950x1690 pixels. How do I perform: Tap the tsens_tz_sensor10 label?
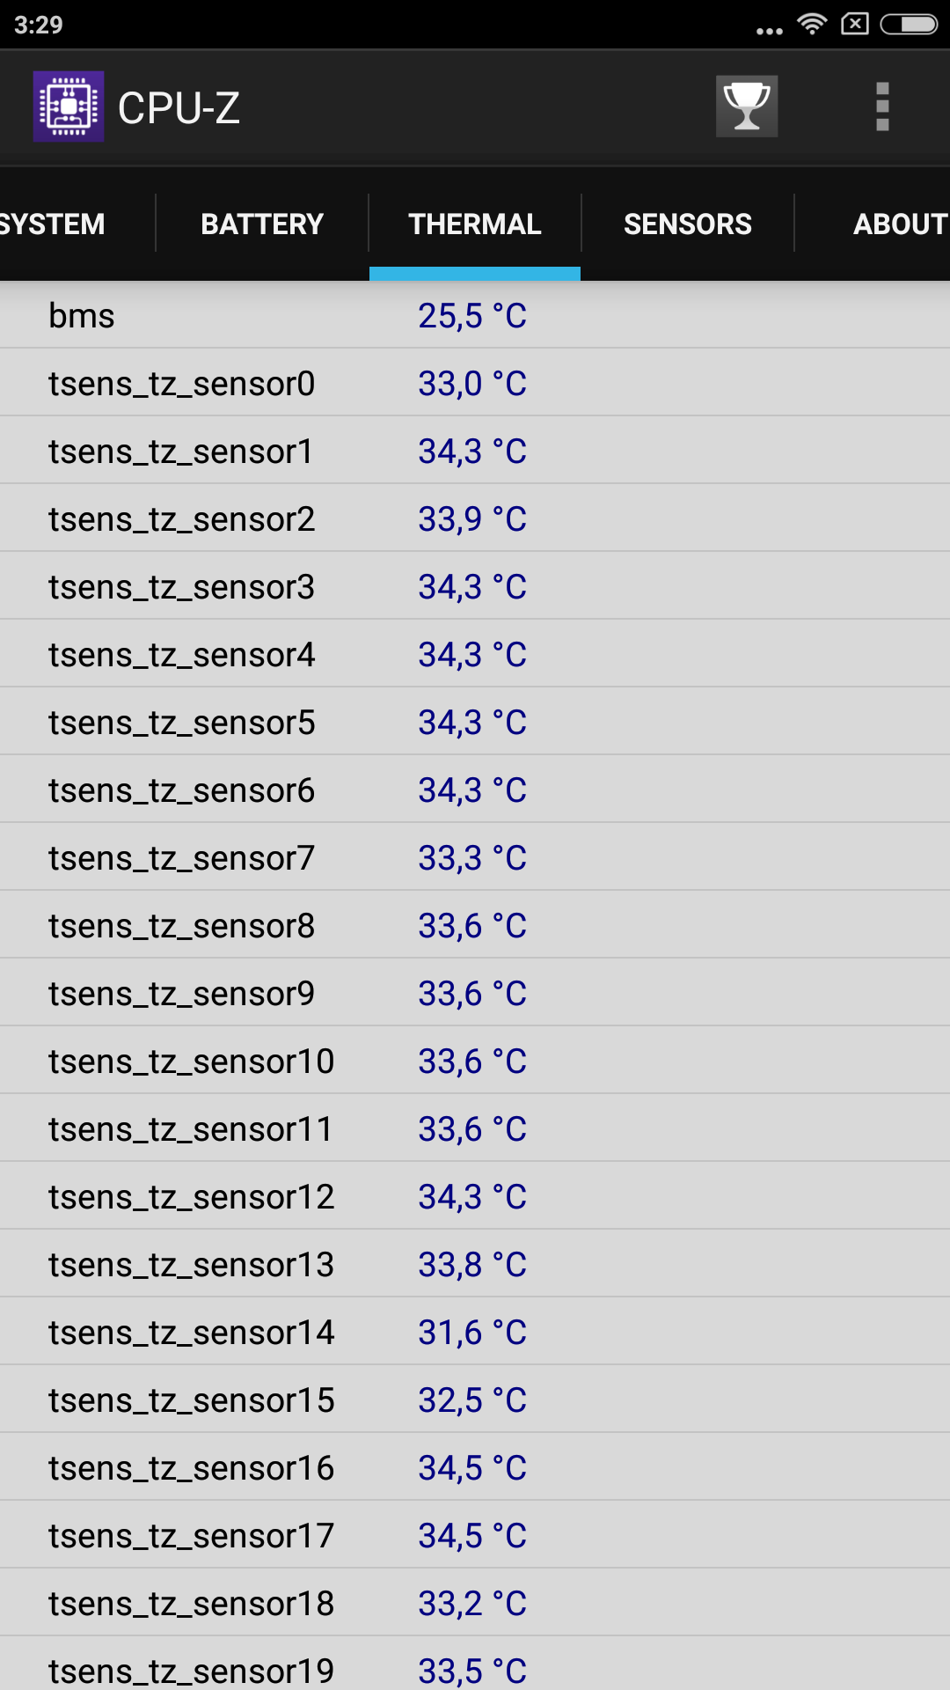(x=191, y=1062)
